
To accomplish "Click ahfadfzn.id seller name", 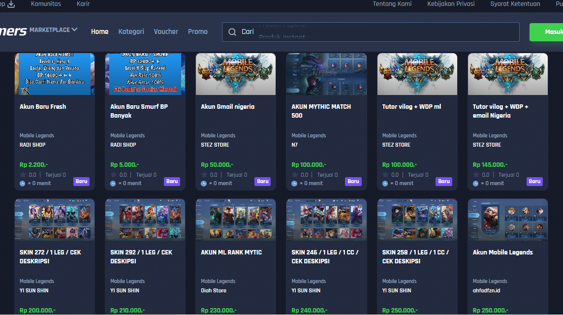I will 486,290.
